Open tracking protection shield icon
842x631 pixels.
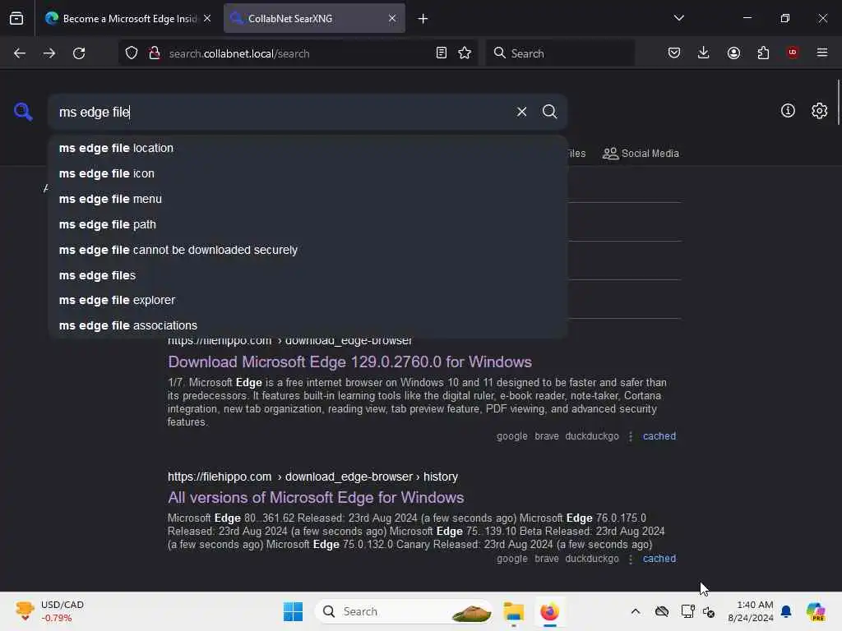tap(132, 53)
